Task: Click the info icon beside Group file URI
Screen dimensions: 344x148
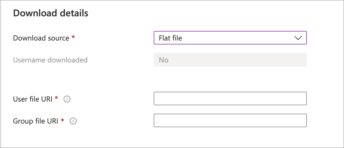Action: coord(73,121)
